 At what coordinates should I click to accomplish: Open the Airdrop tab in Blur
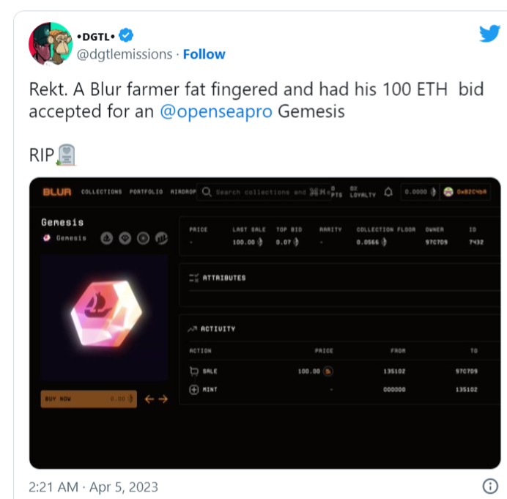tap(183, 192)
